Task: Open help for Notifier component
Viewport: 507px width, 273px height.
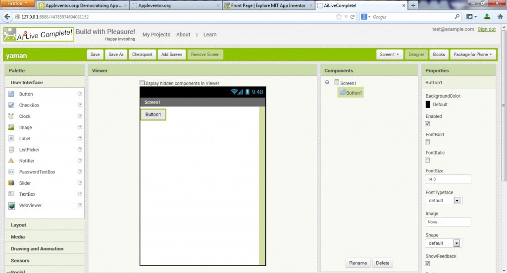Action: tap(80, 161)
